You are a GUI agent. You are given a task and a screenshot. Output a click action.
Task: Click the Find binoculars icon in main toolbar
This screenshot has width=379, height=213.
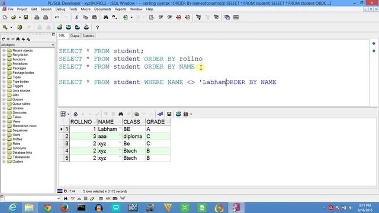[x=105, y=17]
